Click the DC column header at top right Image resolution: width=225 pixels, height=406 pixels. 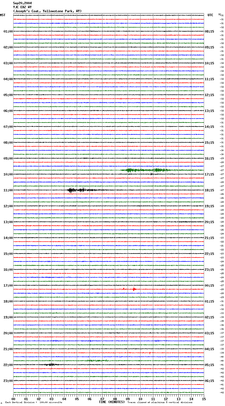coord(220,14)
